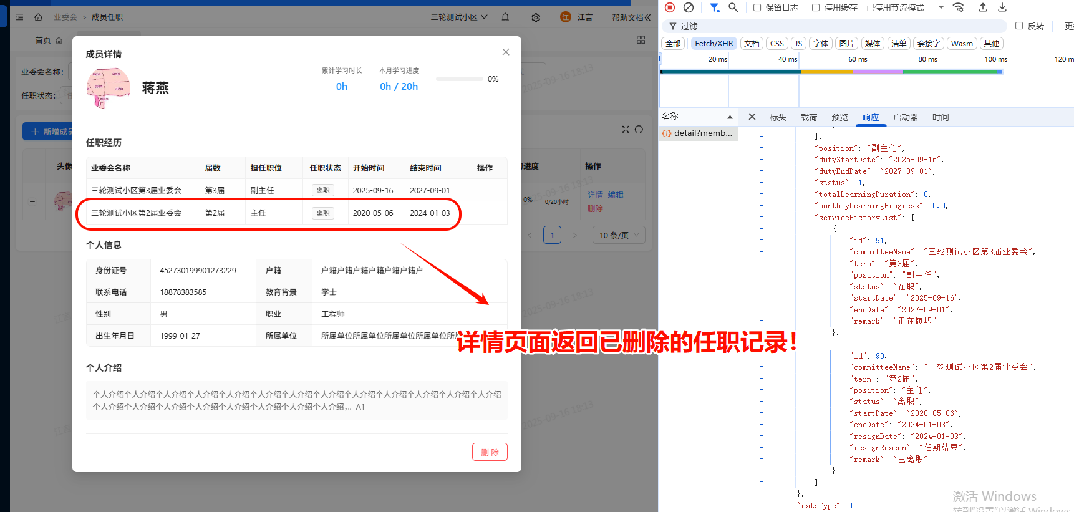Click the 详情 link in the table row

coord(596,195)
